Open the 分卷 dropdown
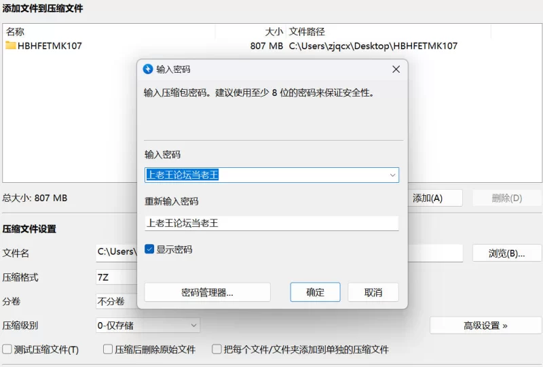This screenshot has width=543, height=367. (115, 301)
